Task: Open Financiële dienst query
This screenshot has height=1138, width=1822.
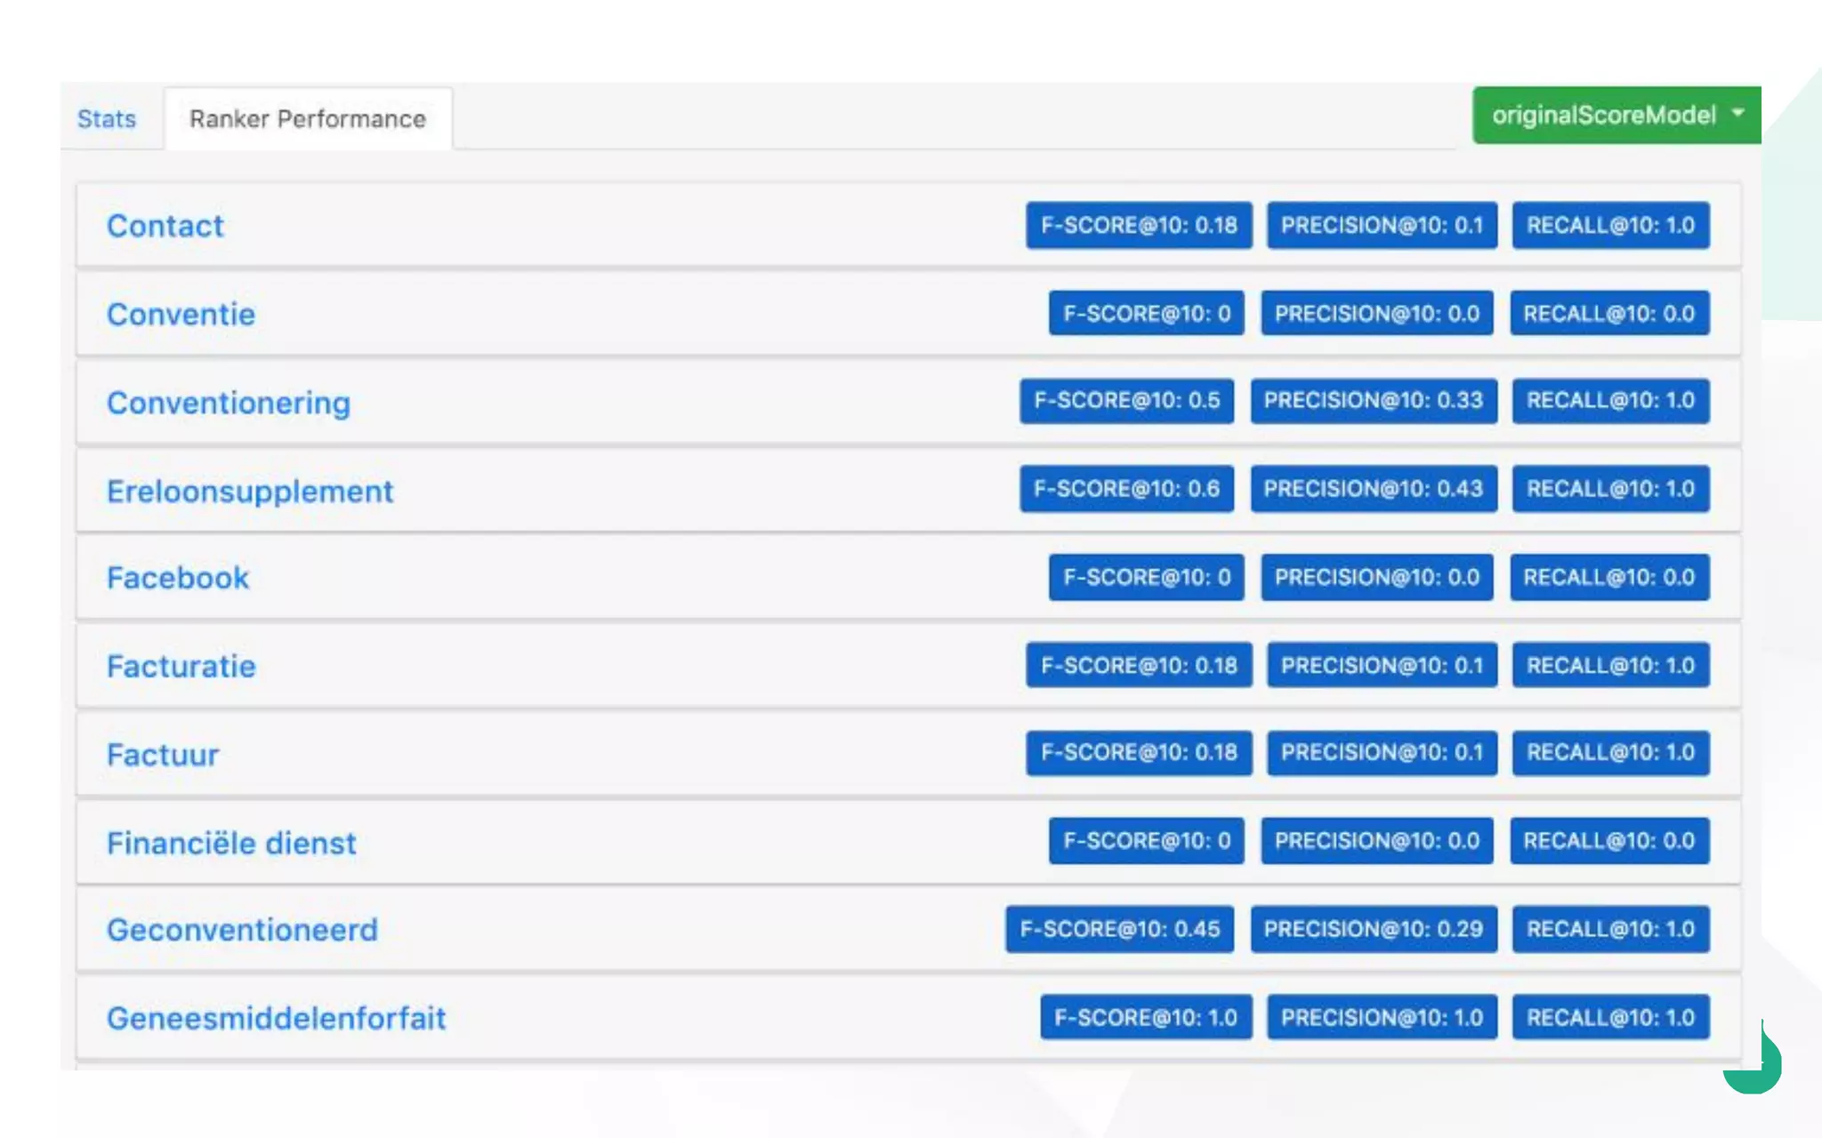Action: point(231,843)
